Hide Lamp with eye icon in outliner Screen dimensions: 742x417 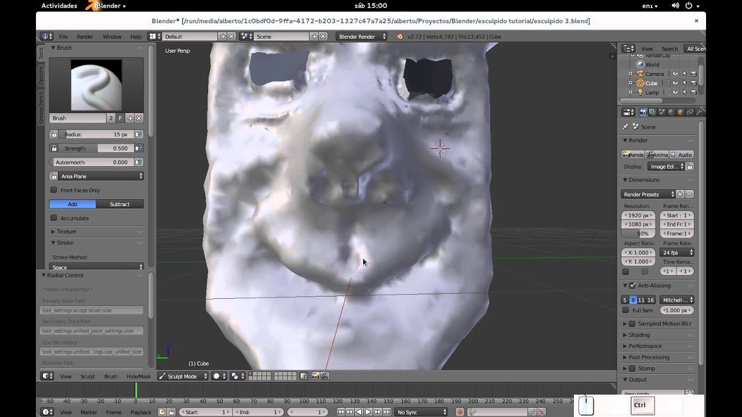(675, 92)
